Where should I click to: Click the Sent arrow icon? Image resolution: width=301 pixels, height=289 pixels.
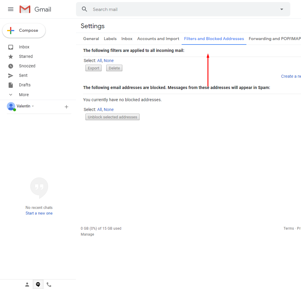pos(11,76)
